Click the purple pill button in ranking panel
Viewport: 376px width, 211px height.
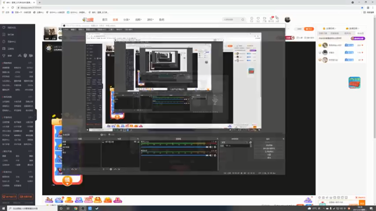click(x=358, y=39)
